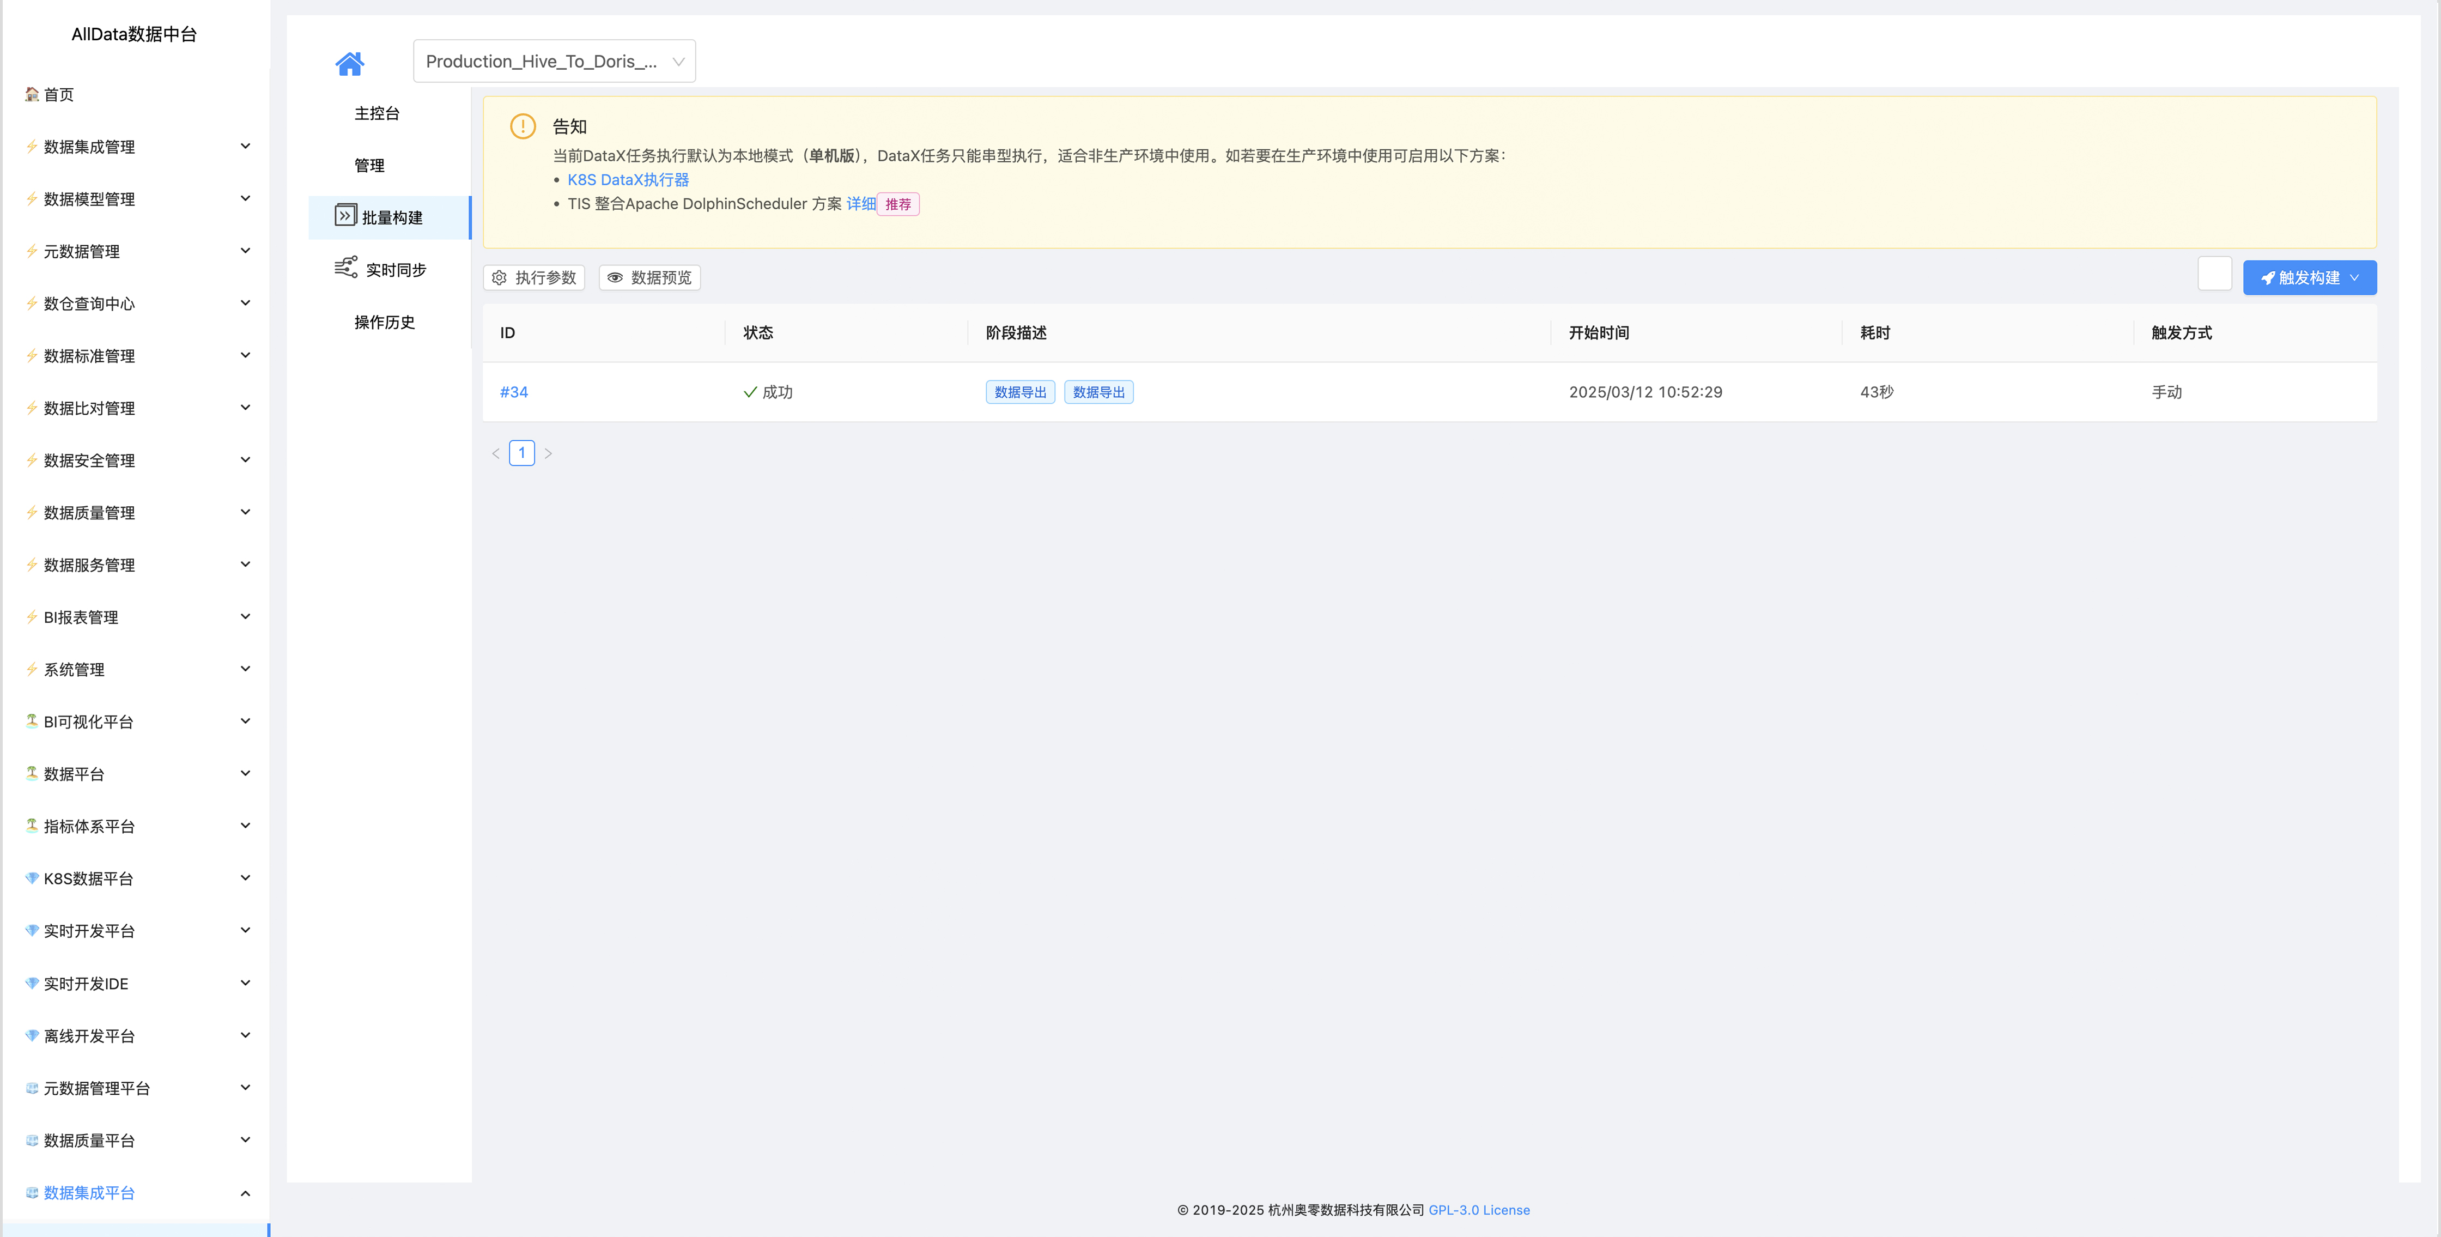
Task: Click the blue home icon
Action: tap(349, 64)
